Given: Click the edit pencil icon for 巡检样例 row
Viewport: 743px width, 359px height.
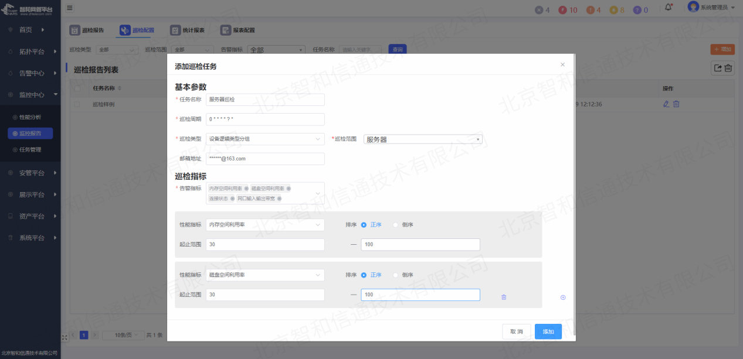Looking at the screenshot, I should click(x=666, y=104).
